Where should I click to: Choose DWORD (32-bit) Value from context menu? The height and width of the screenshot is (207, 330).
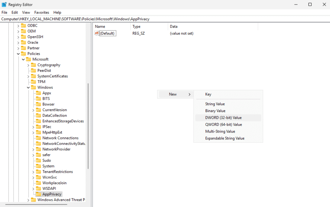pyautogui.click(x=223, y=118)
